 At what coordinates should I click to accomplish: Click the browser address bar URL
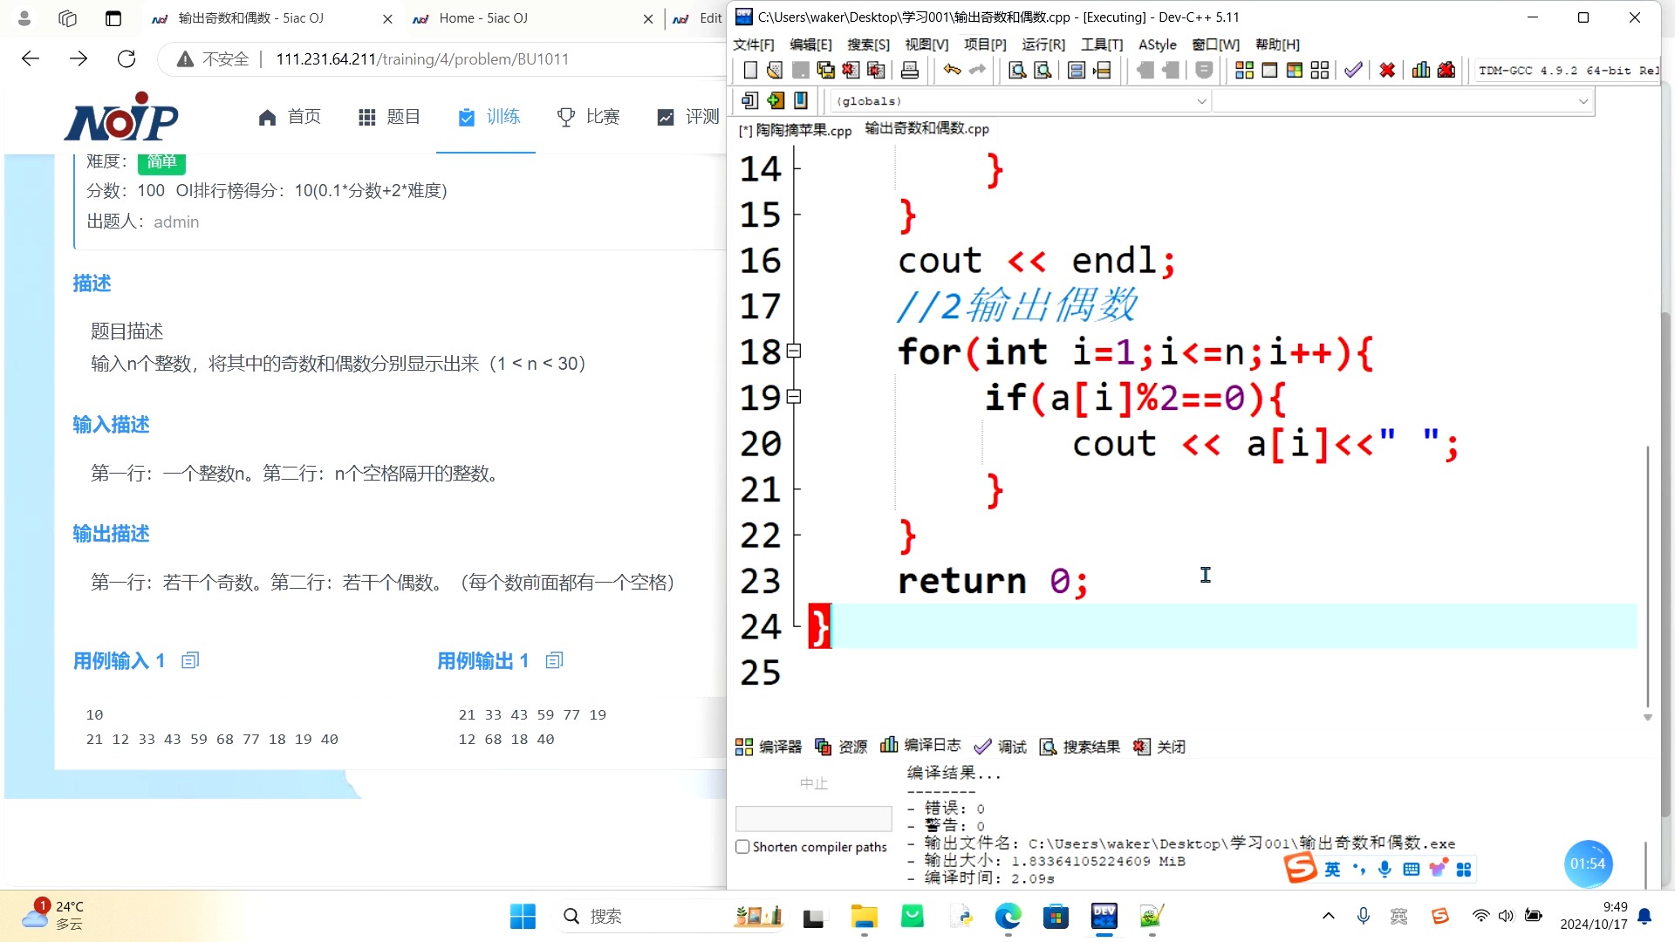click(421, 59)
